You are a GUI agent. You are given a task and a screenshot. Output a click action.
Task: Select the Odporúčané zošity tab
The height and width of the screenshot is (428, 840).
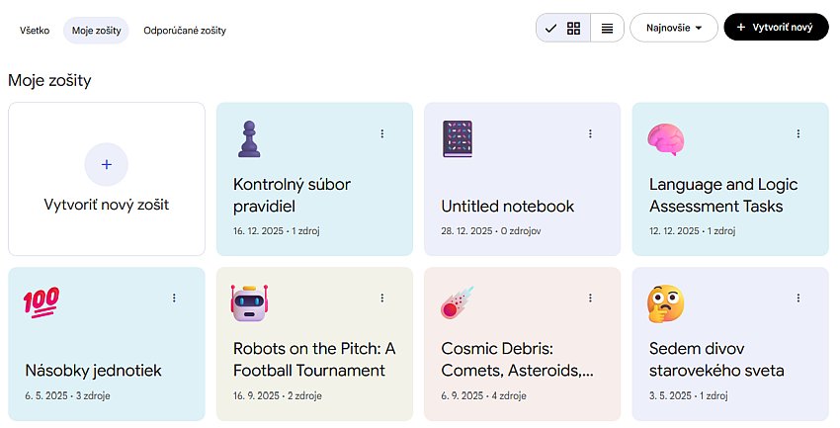(185, 31)
